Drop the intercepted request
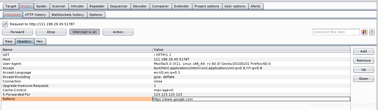This screenshot has height=110, width=378. [51, 32]
